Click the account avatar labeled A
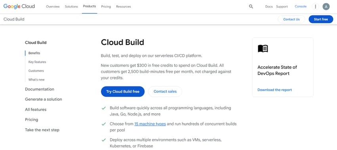 (x=326, y=6)
